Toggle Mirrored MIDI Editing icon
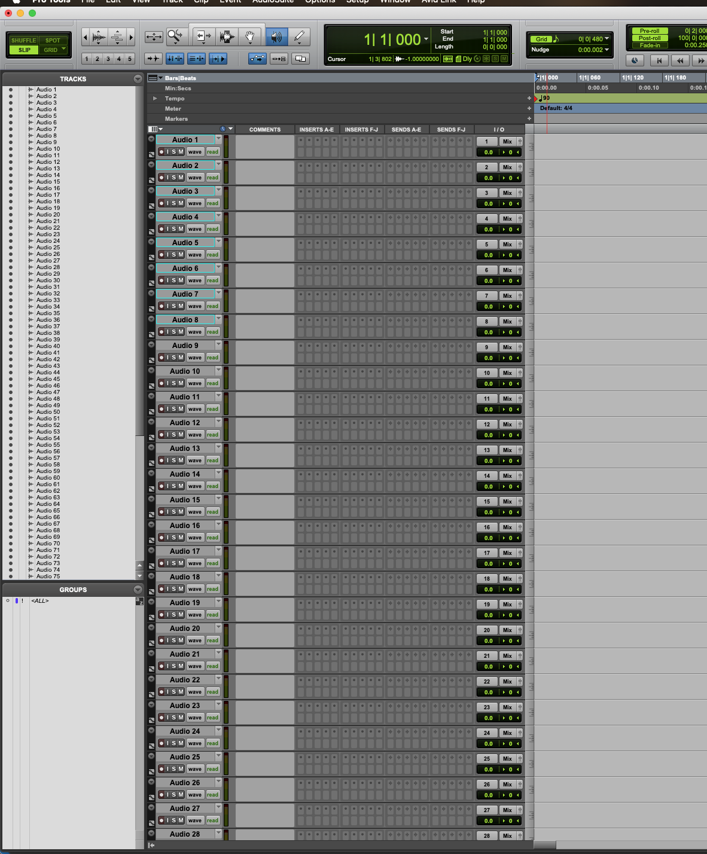The height and width of the screenshot is (854, 707). click(279, 59)
